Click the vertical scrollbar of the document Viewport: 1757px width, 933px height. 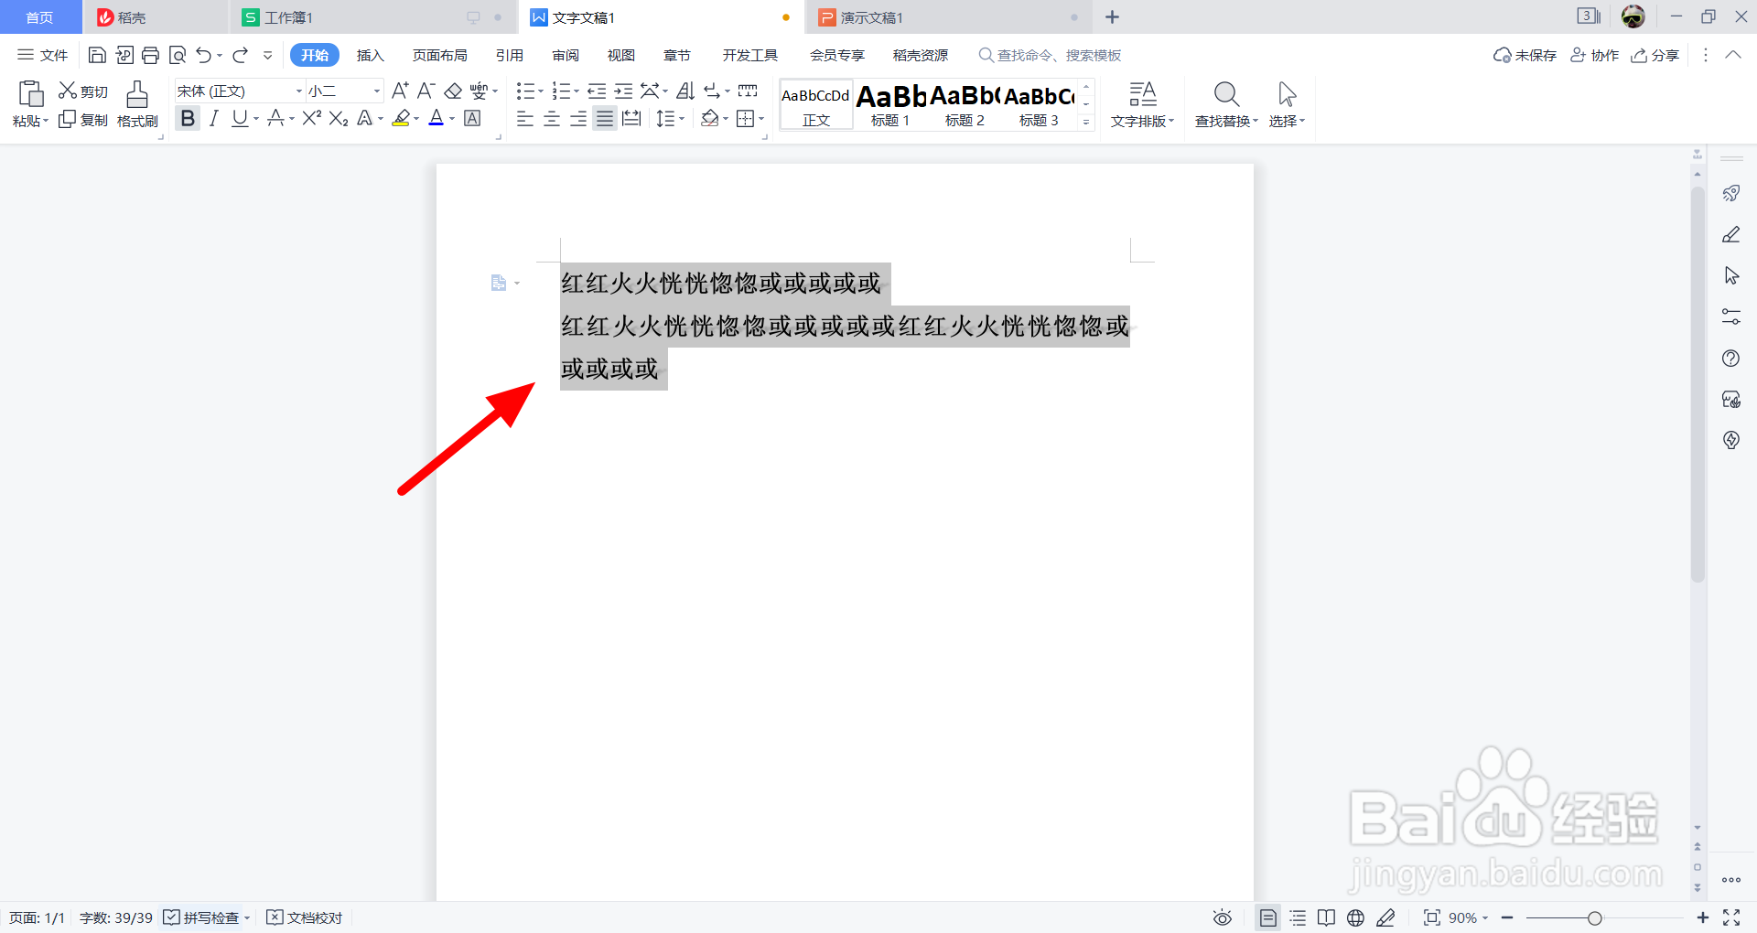pyautogui.click(x=1698, y=384)
